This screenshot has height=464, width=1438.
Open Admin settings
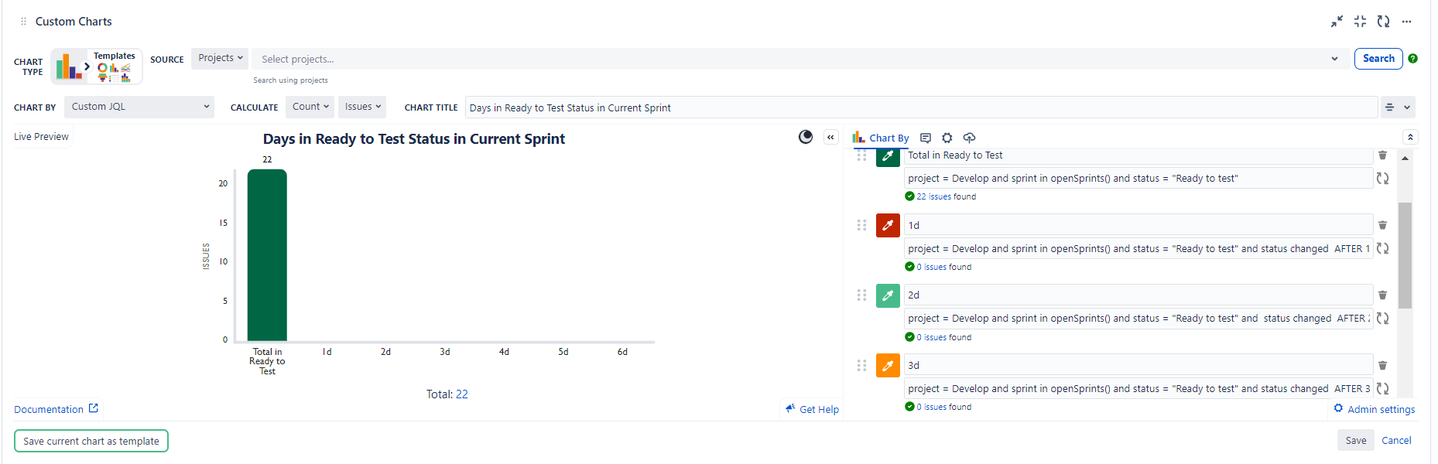1374,409
